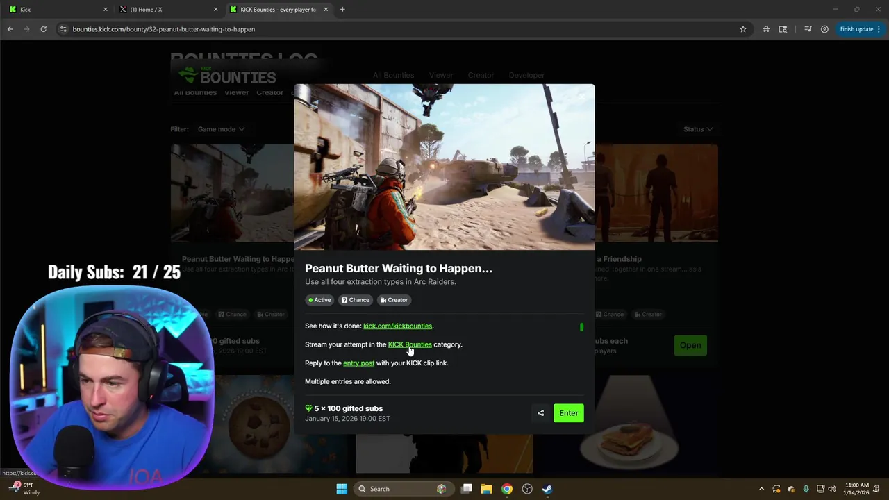The width and height of the screenshot is (889, 500).
Task: Select the Chance tag in modal
Action: pyautogui.click(x=355, y=300)
